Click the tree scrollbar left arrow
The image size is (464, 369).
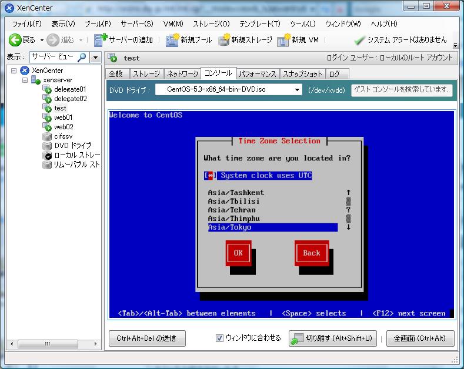point(12,344)
